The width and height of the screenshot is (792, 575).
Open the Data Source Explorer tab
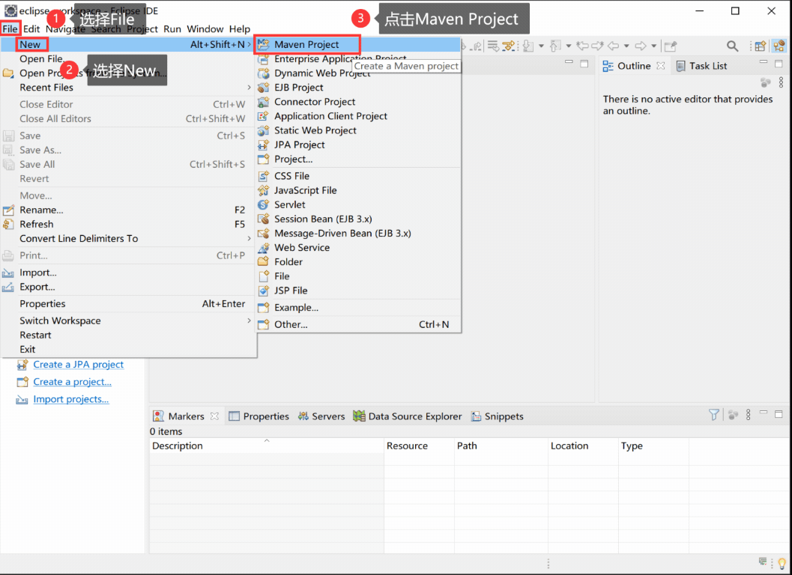coord(407,416)
